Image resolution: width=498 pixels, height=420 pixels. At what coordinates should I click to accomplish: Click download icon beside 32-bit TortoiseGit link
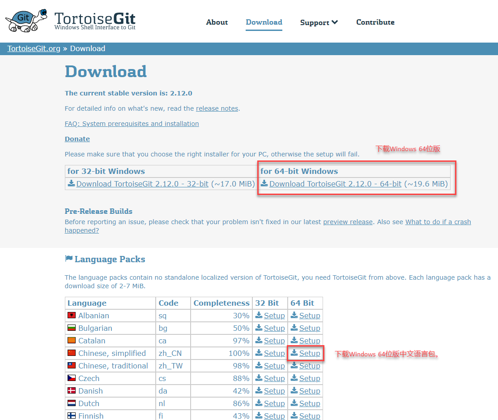[72, 183]
